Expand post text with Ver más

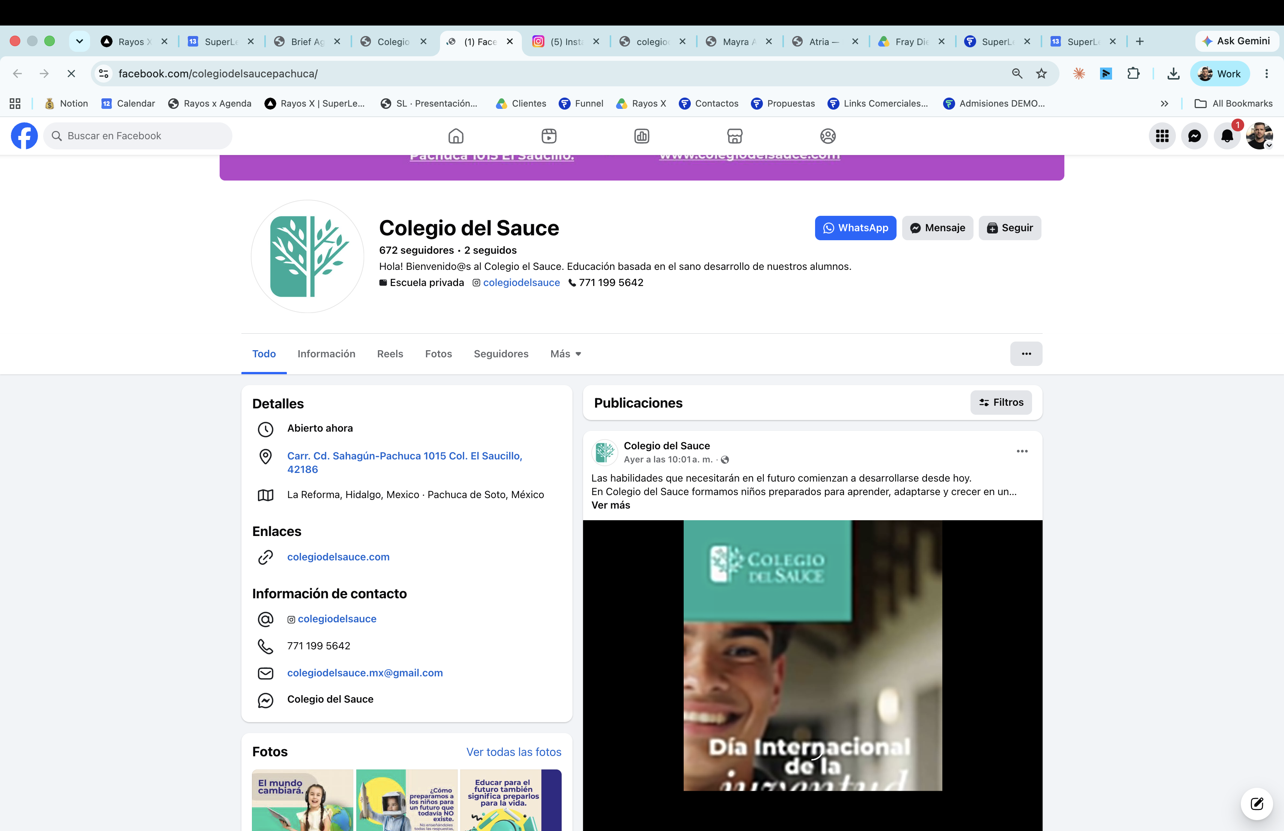coord(611,505)
